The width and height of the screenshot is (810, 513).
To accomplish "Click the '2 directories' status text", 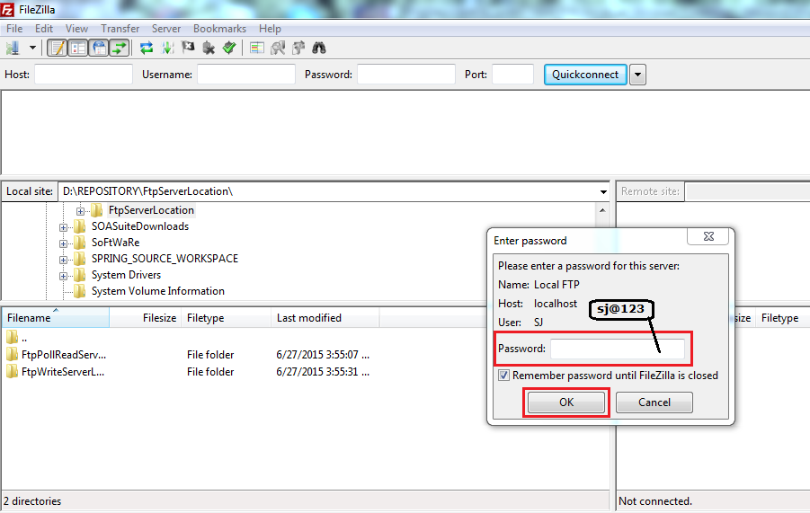I will point(32,501).
